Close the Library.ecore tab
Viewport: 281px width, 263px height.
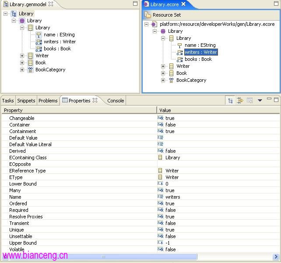pos(183,4)
